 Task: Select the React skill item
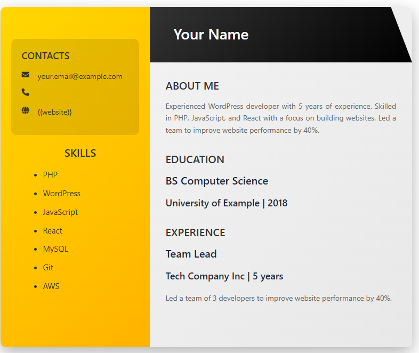click(x=53, y=231)
